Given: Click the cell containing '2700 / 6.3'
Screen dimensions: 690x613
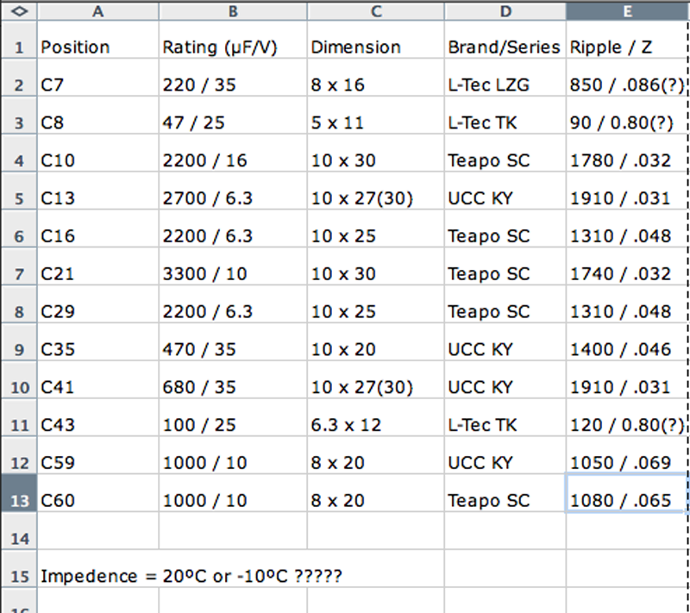Looking at the screenshot, I should 233,198.
